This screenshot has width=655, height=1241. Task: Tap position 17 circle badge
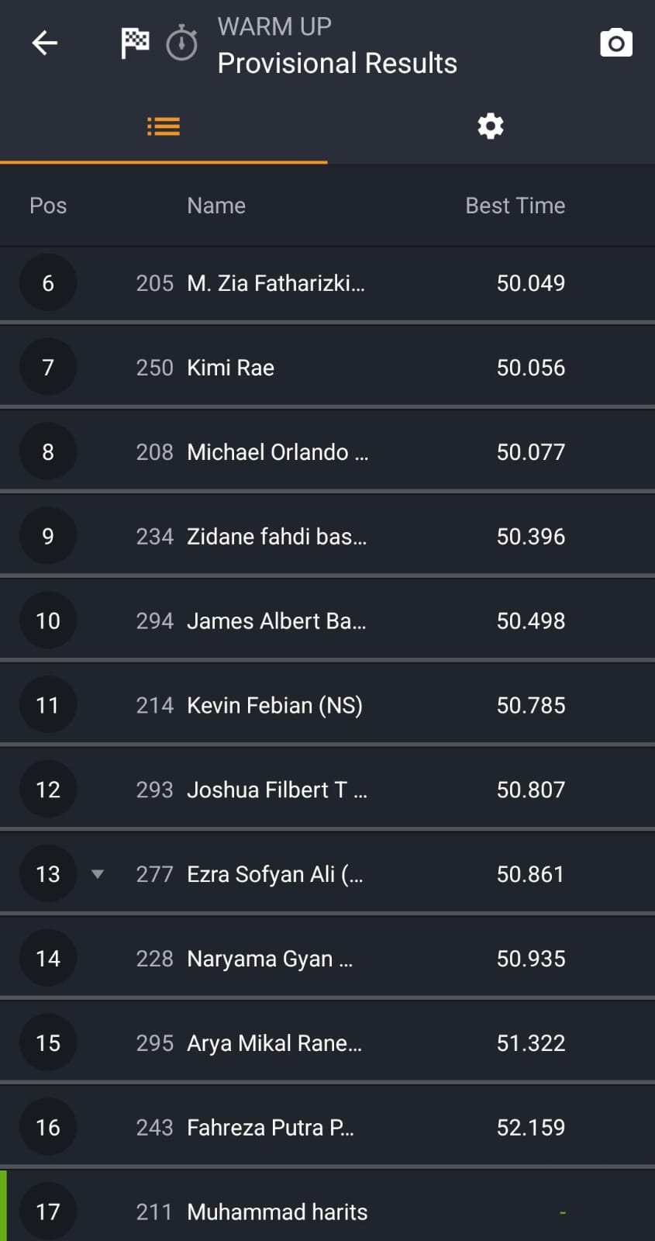tap(48, 1212)
